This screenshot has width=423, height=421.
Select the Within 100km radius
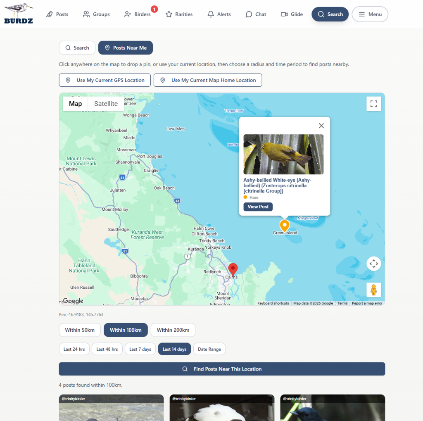(x=126, y=330)
